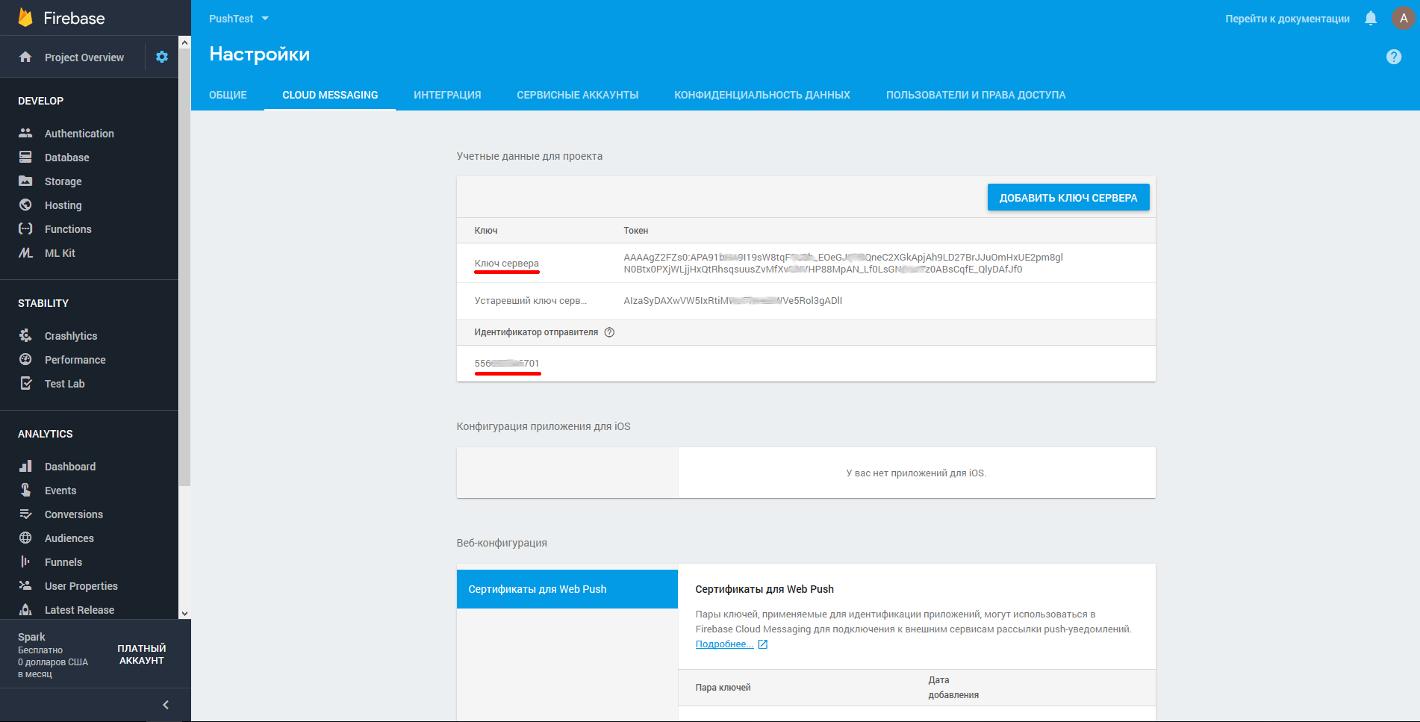The height and width of the screenshot is (722, 1420).
Task: Click the Authentication people icon in sidebar
Action: (x=25, y=133)
